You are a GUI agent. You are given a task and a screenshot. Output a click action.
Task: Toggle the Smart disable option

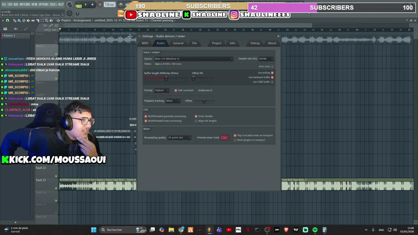tap(196, 116)
